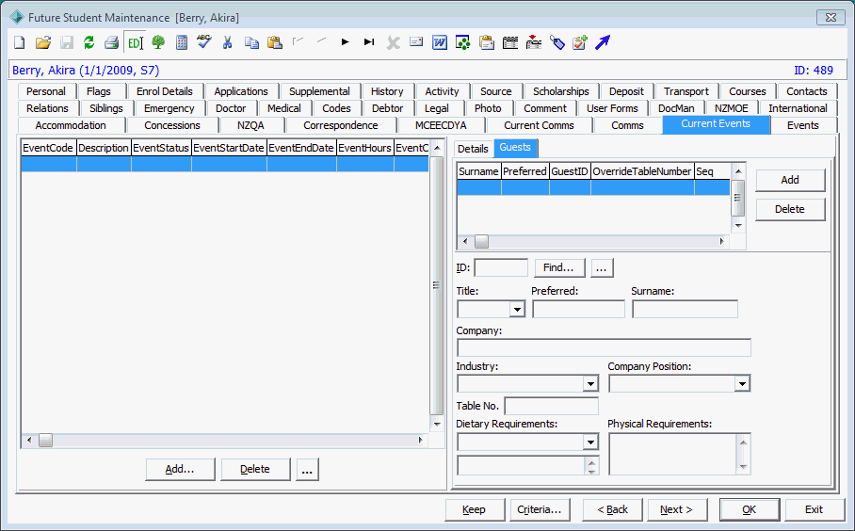The width and height of the screenshot is (855, 531).
Task: Click the OverrideTableNumber column header
Action: [x=642, y=171]
